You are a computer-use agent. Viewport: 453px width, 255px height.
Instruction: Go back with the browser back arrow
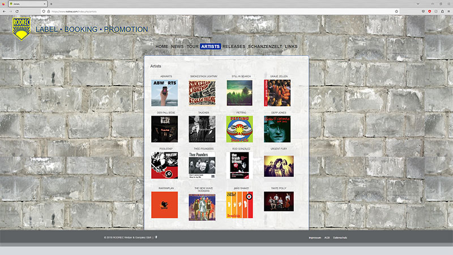coord(5,11)
